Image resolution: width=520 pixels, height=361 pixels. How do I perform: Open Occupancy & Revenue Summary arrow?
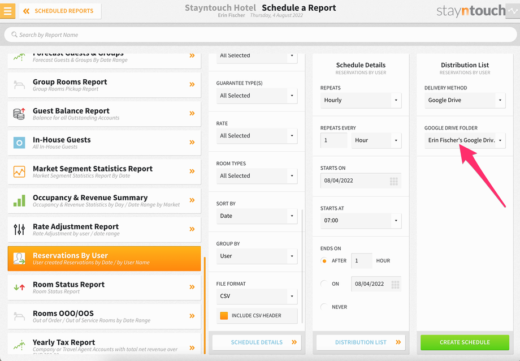(192, 200)
